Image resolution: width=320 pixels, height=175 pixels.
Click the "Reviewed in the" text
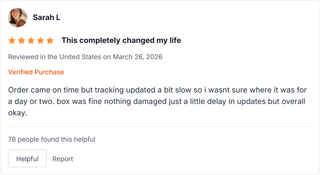point(32,57)
